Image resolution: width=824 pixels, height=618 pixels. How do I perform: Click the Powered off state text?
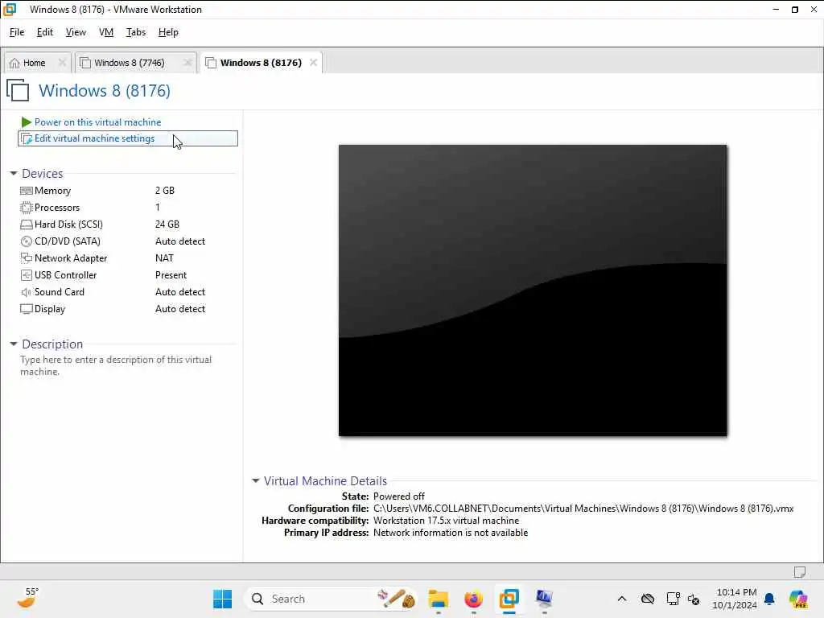tap(399, 496)
